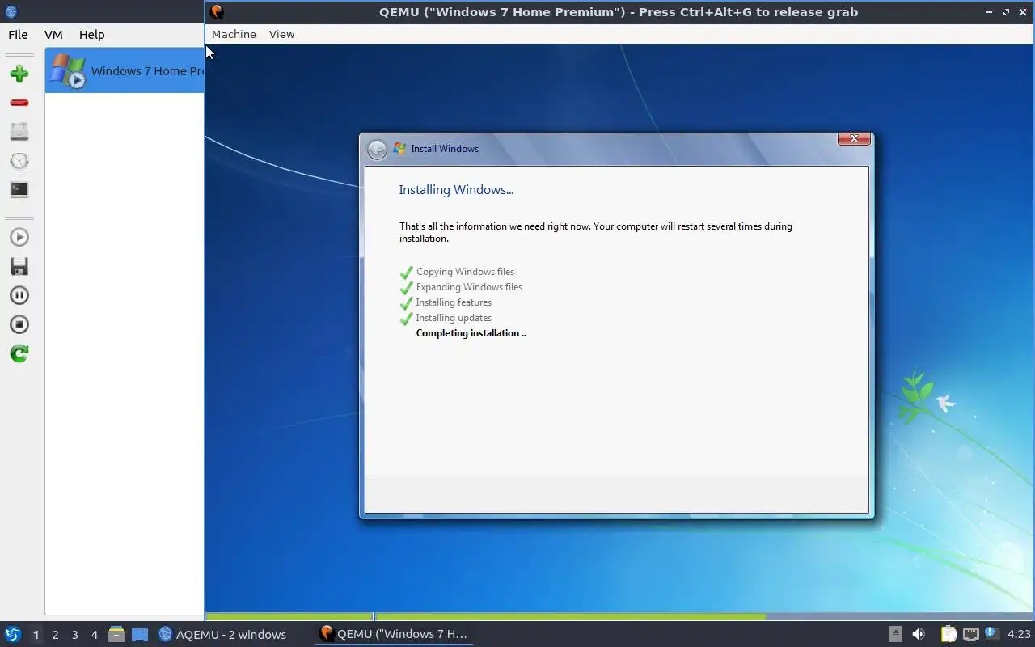Viewport: 1035px width, 647px height.
Task: Open the snapshot manager clock icon
Action: point(19,161)
